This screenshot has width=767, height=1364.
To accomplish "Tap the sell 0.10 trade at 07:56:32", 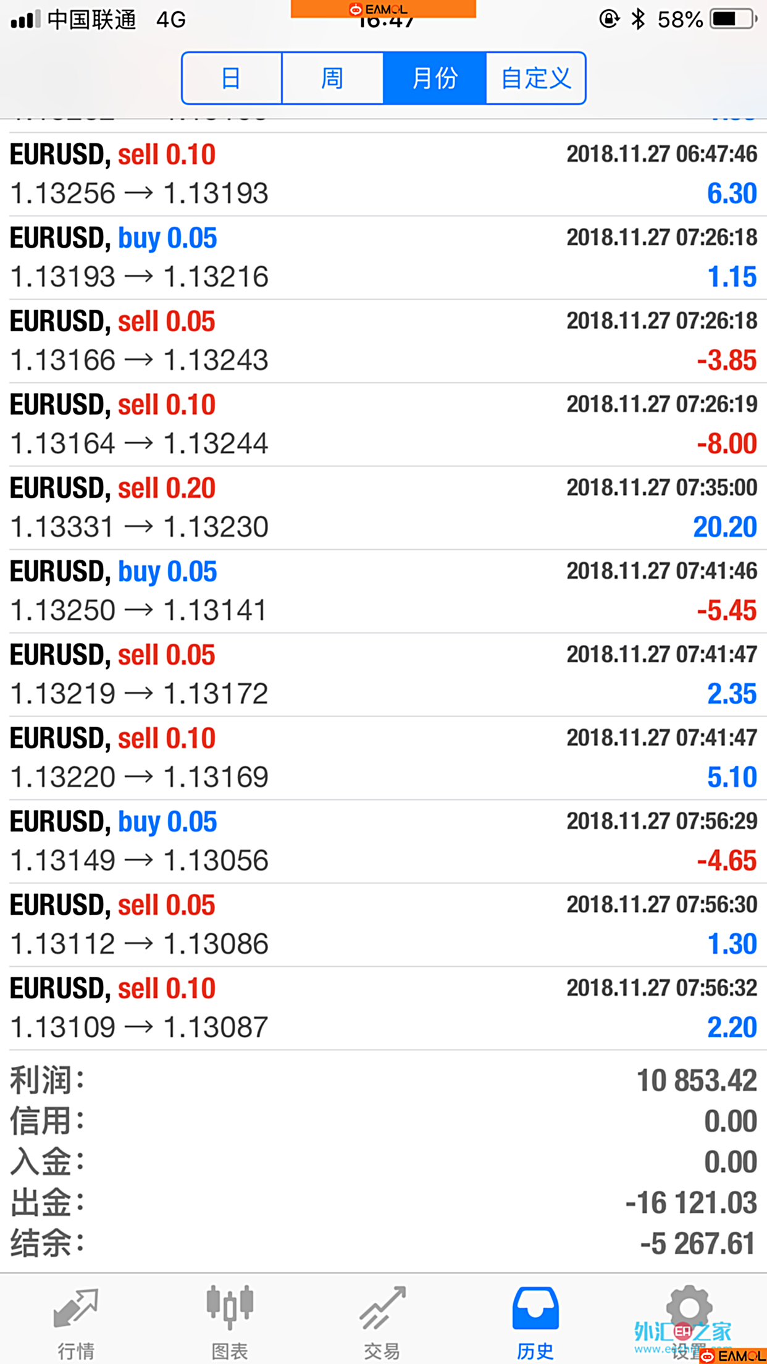I will coord(383,1008).
